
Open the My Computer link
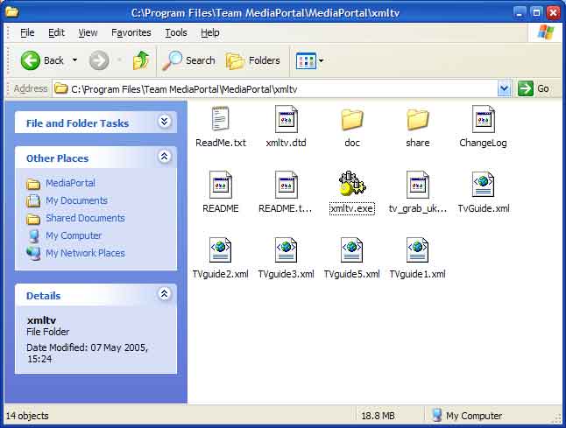74,235
